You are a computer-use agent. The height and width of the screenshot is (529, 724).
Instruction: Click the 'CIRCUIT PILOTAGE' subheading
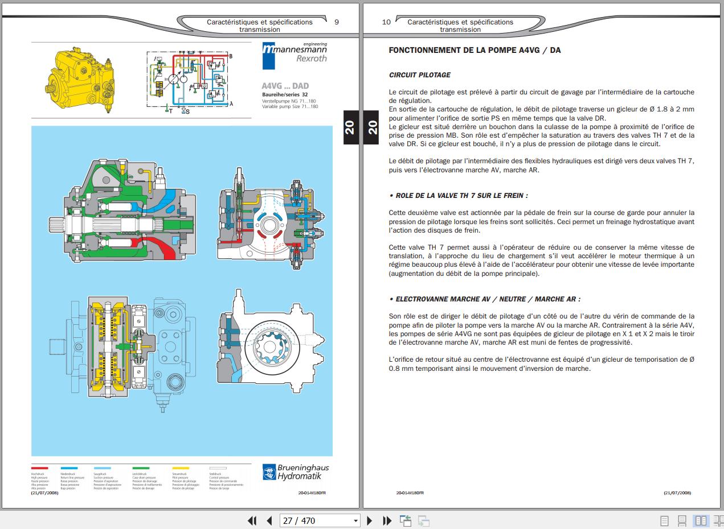tap(420, 75)
